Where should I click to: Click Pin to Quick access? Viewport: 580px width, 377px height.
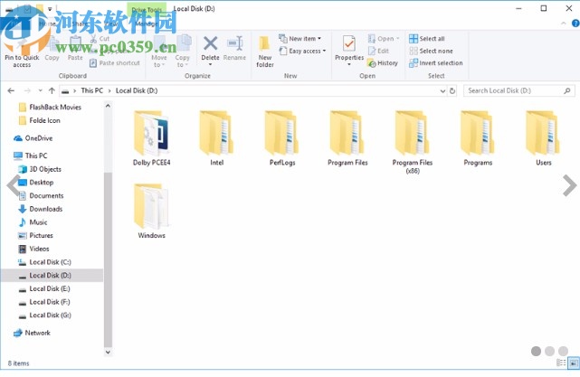(x=22, y=52)
